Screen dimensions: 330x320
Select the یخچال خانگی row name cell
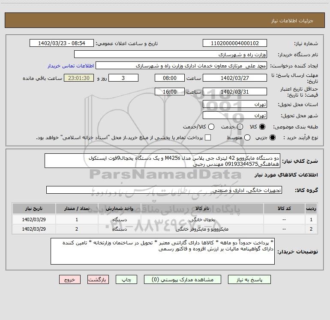(x=202, y=219)
